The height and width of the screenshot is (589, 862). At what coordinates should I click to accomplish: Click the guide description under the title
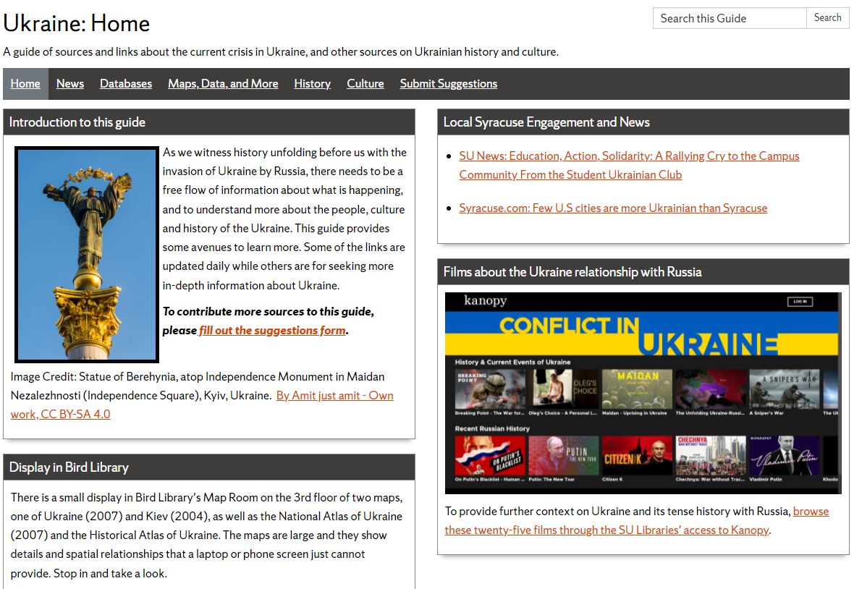(x=281, y=51)
